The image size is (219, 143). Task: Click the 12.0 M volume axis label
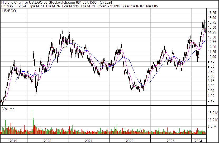coord(213,120)
